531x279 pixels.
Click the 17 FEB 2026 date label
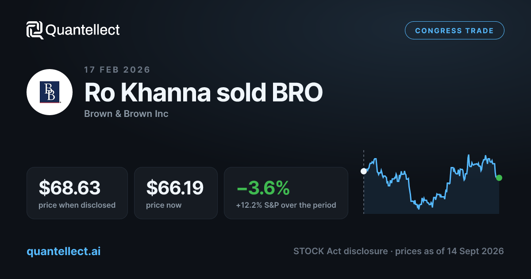tap(117, 70)
